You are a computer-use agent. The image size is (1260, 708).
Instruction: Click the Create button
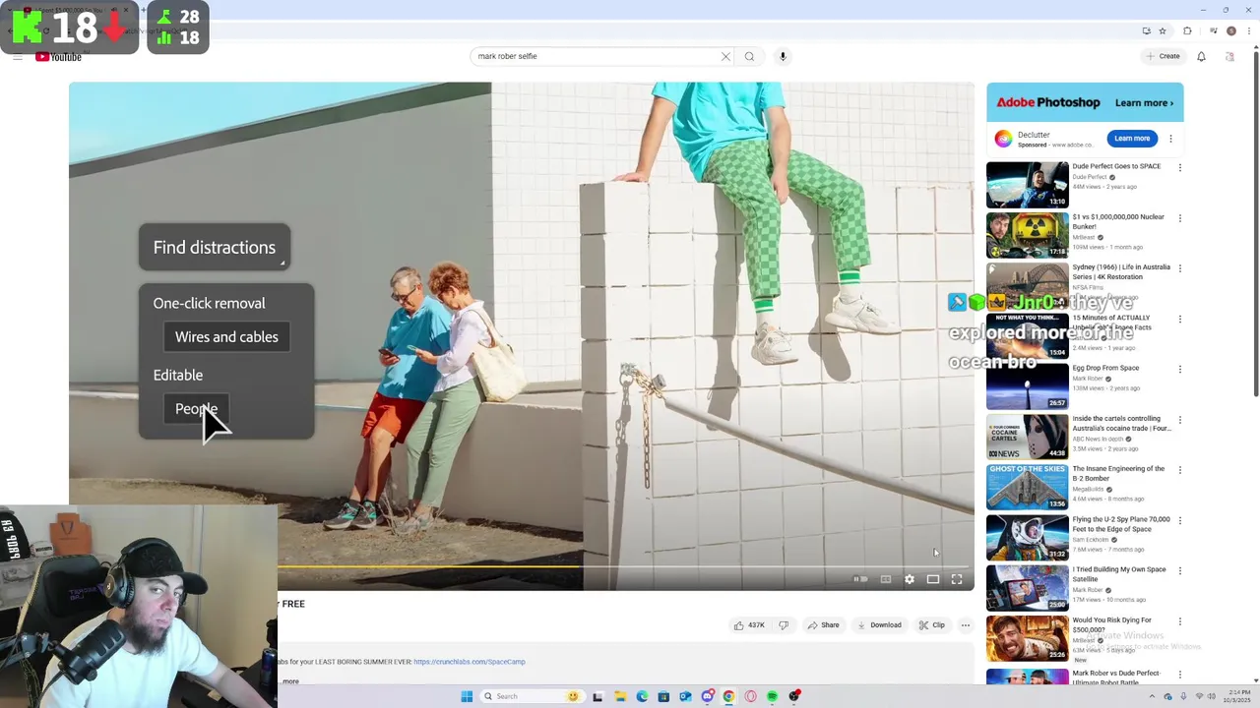coord(1164,56)
